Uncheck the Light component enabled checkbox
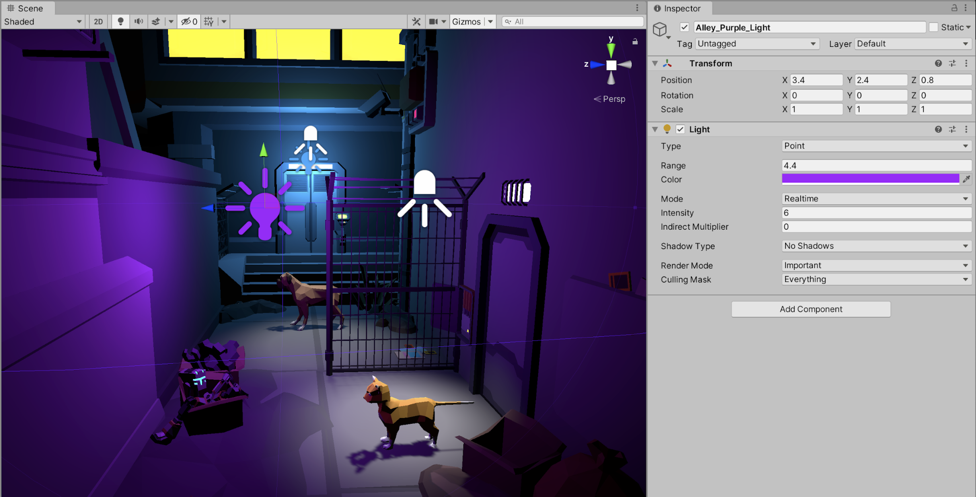976x497 pixels. (x=680, y=129)
